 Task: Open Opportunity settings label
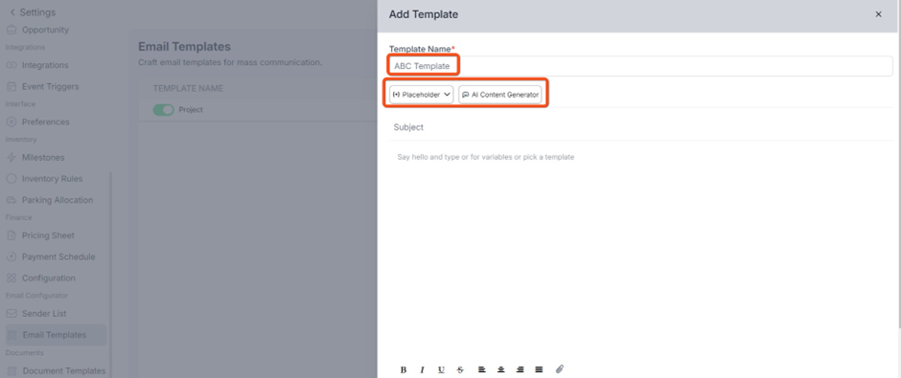coord(45,30)
